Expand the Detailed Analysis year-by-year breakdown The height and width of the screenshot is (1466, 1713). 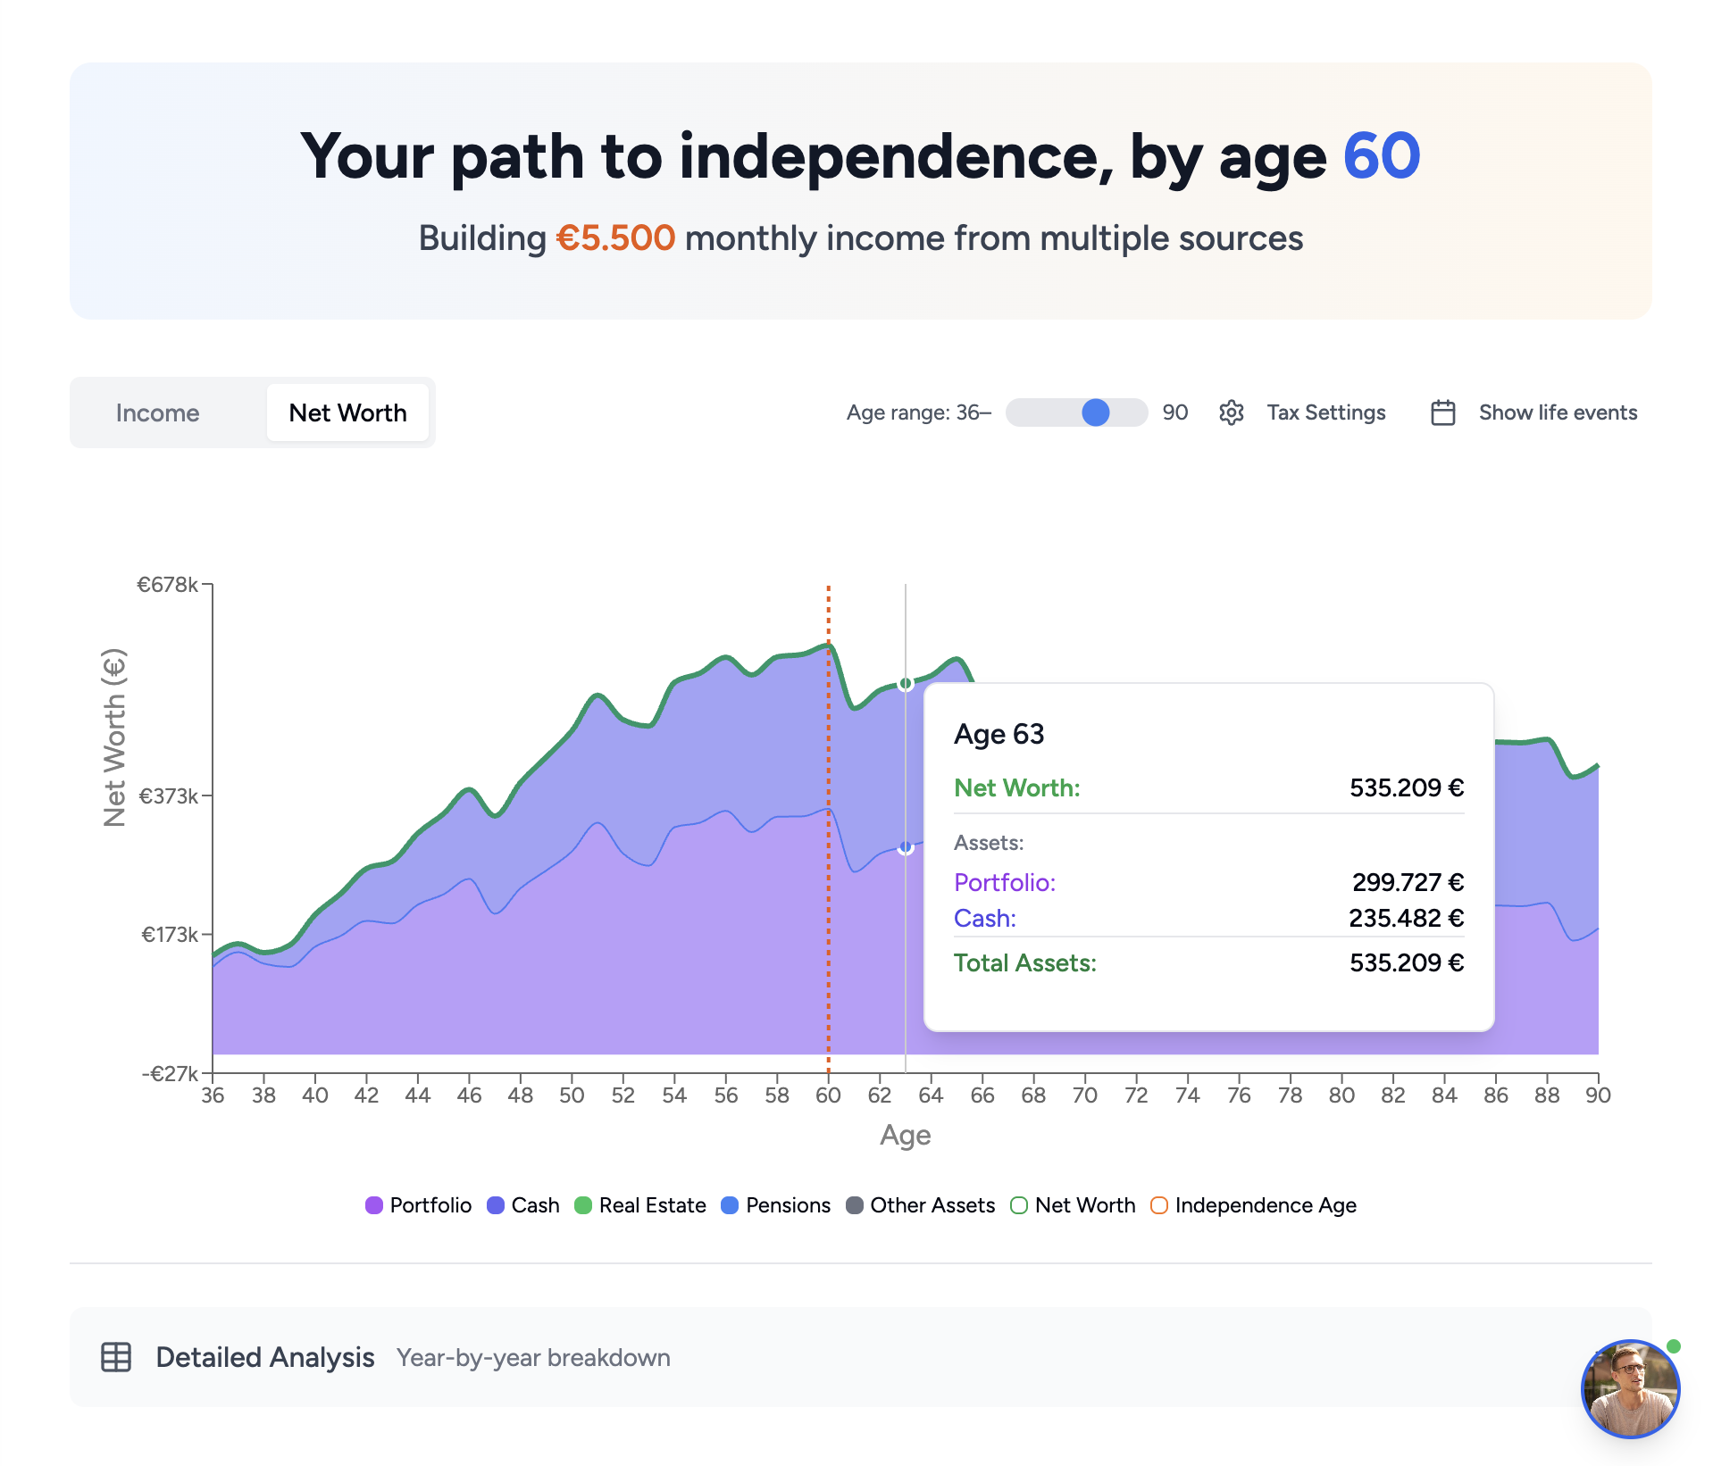pyautogui.click(x=265, y=1357)
